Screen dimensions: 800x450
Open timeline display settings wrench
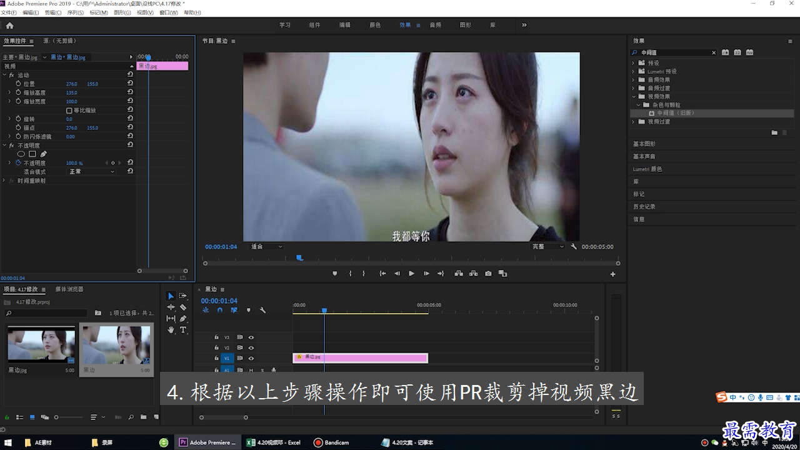(262, 310)
